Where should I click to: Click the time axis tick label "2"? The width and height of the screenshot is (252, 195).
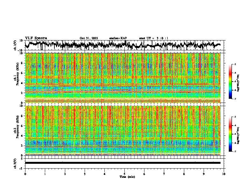pos(65,174)
